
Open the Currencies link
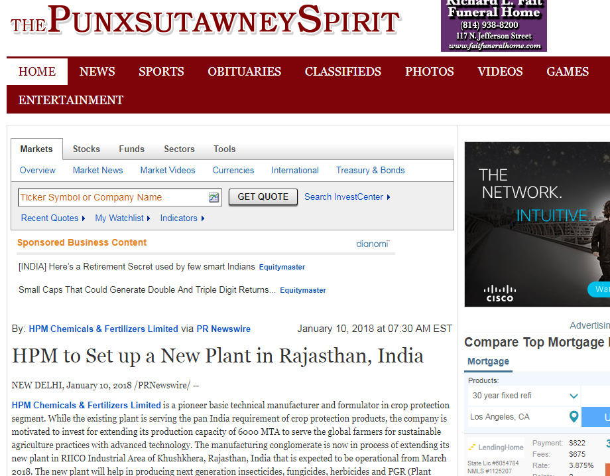[233, 171]
